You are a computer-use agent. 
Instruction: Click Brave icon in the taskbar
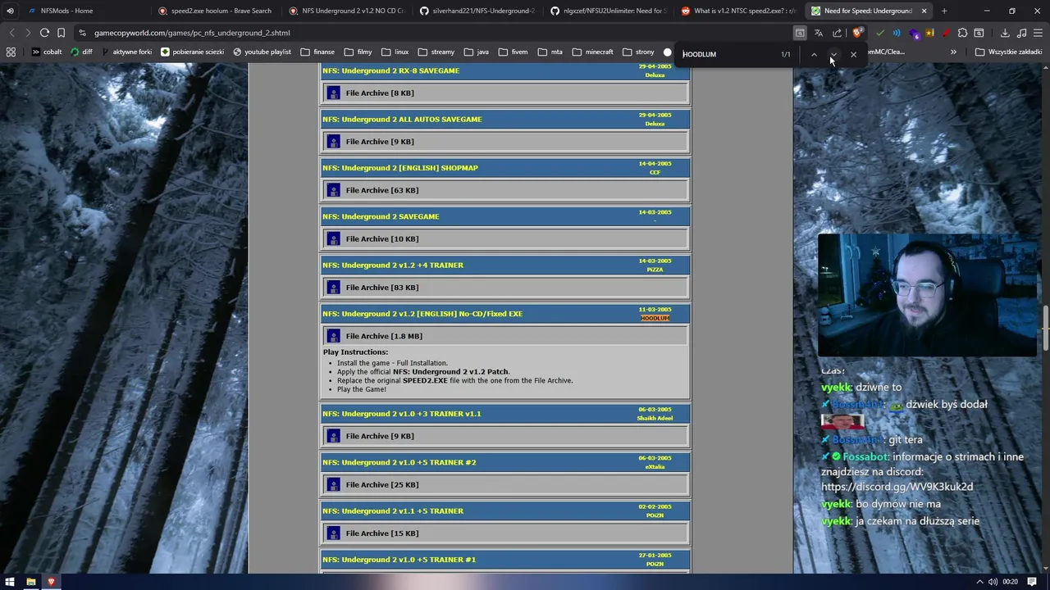[x=51, y=582]
